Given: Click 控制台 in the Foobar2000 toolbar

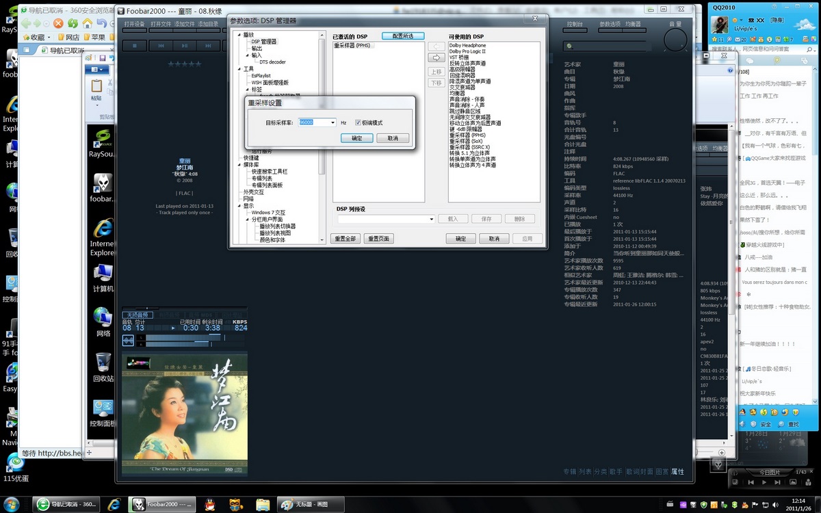Looking at the screenshot, I should click(575, 24).
